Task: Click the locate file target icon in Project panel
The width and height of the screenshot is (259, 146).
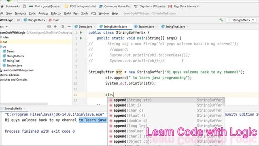Action: tap(49, 26)
